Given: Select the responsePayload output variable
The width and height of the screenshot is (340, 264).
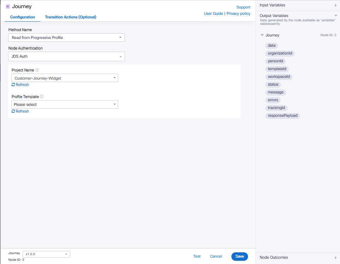Looking at the screenshot, I should tap(283, 116).
